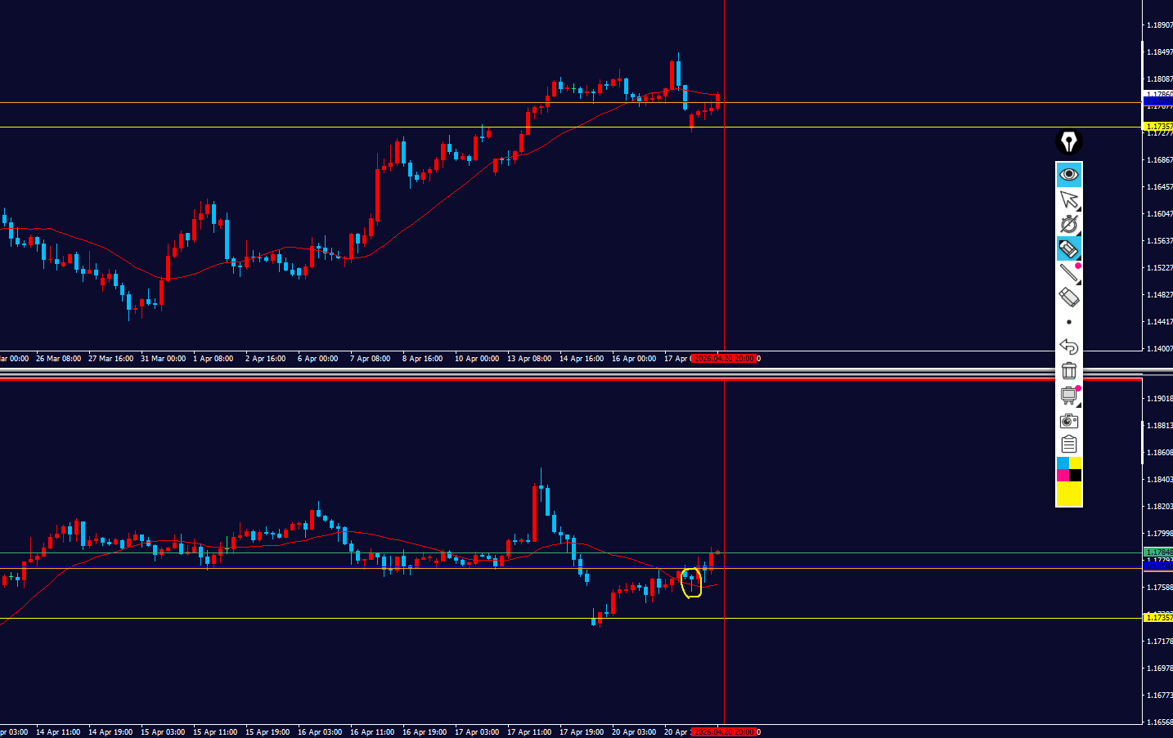Open the multicolor CMYK palette swatch
This screenshot has height=738, width=1173.
pyautogui.click(x=1068, y=469)
